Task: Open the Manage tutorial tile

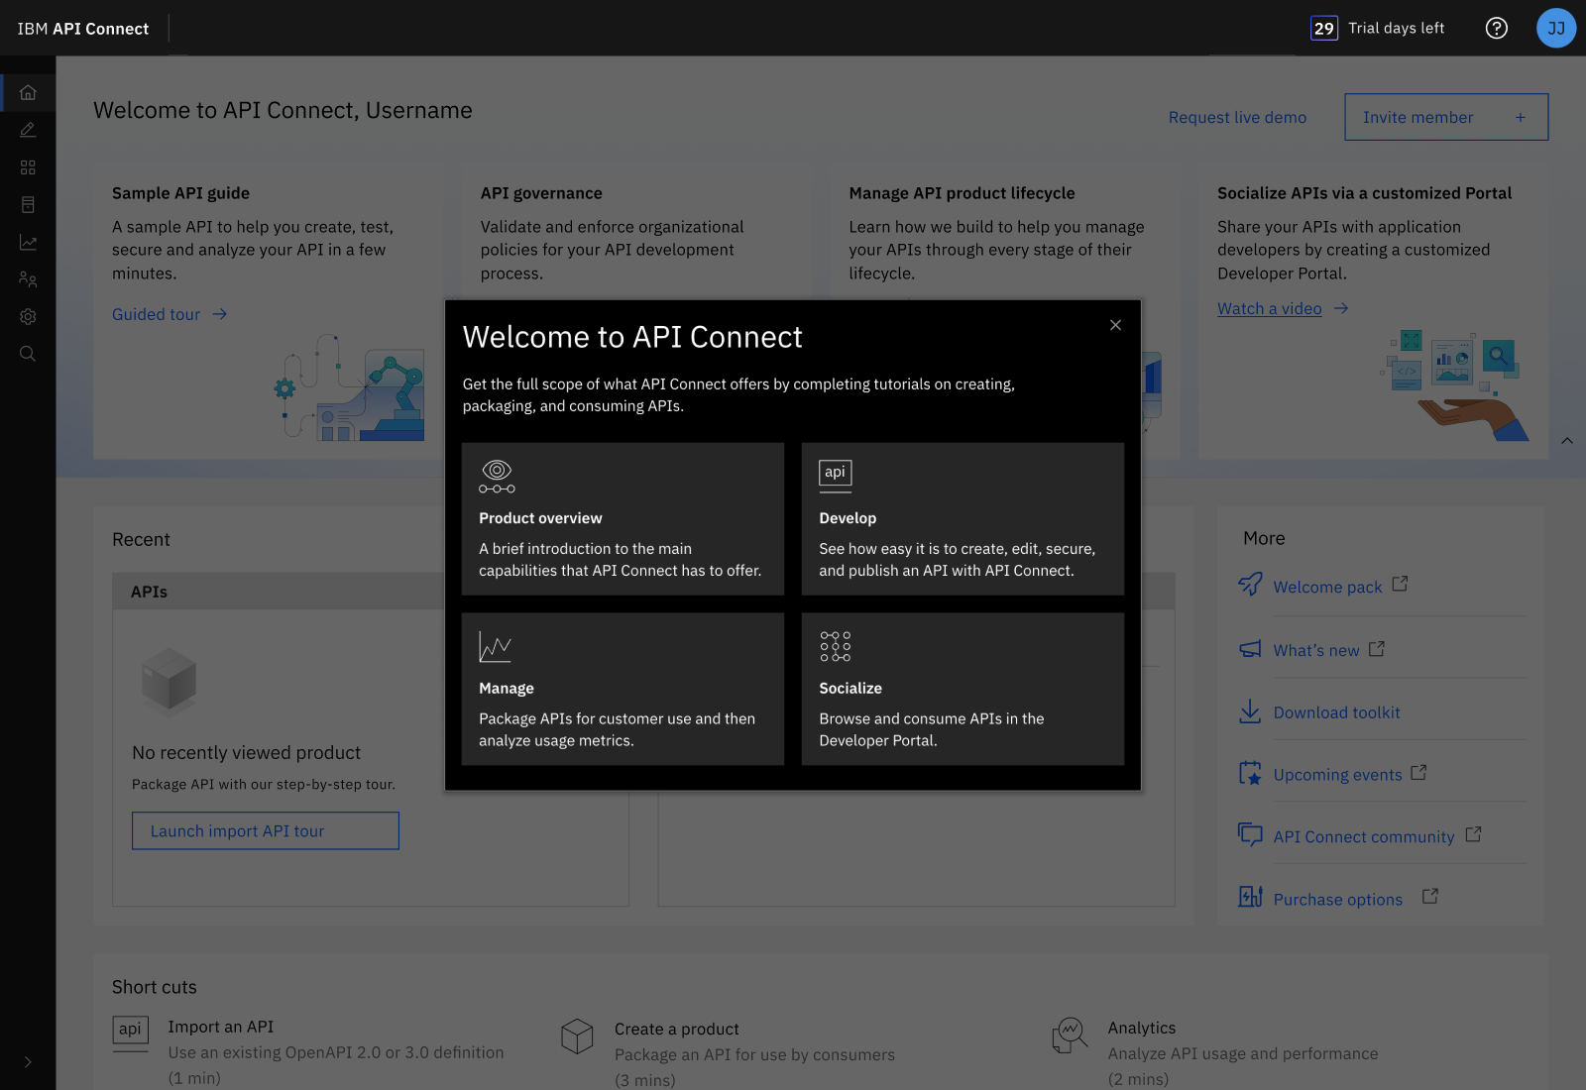Action: [x=623, y=689]
